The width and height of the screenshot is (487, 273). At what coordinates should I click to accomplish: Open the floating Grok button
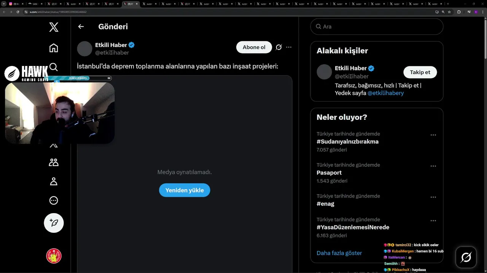point(466,257)
